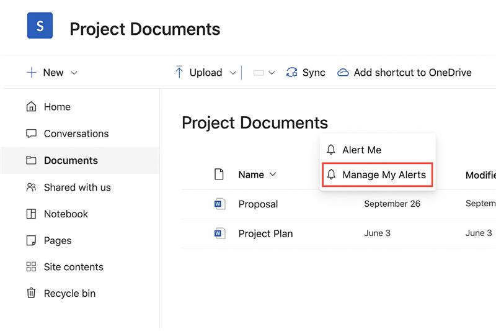Click the plus icon next to New
Viewport: 496px width, 331px height.
[31, 73]
